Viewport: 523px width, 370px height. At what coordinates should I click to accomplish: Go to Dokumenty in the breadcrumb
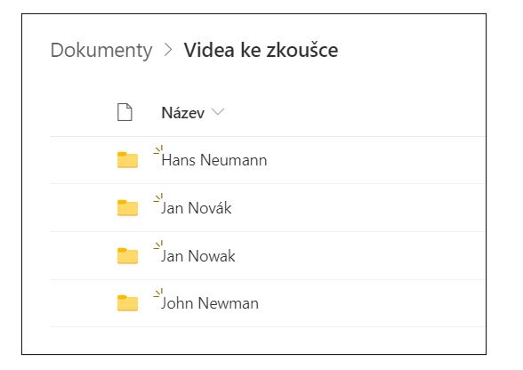coord(101,51)
